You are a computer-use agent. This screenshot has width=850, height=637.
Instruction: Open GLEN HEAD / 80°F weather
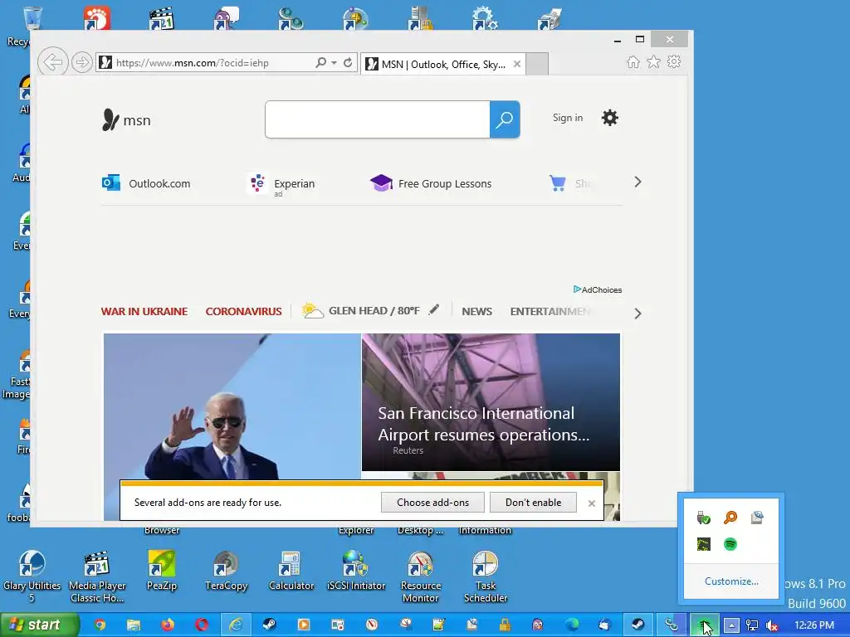(361, 310)
